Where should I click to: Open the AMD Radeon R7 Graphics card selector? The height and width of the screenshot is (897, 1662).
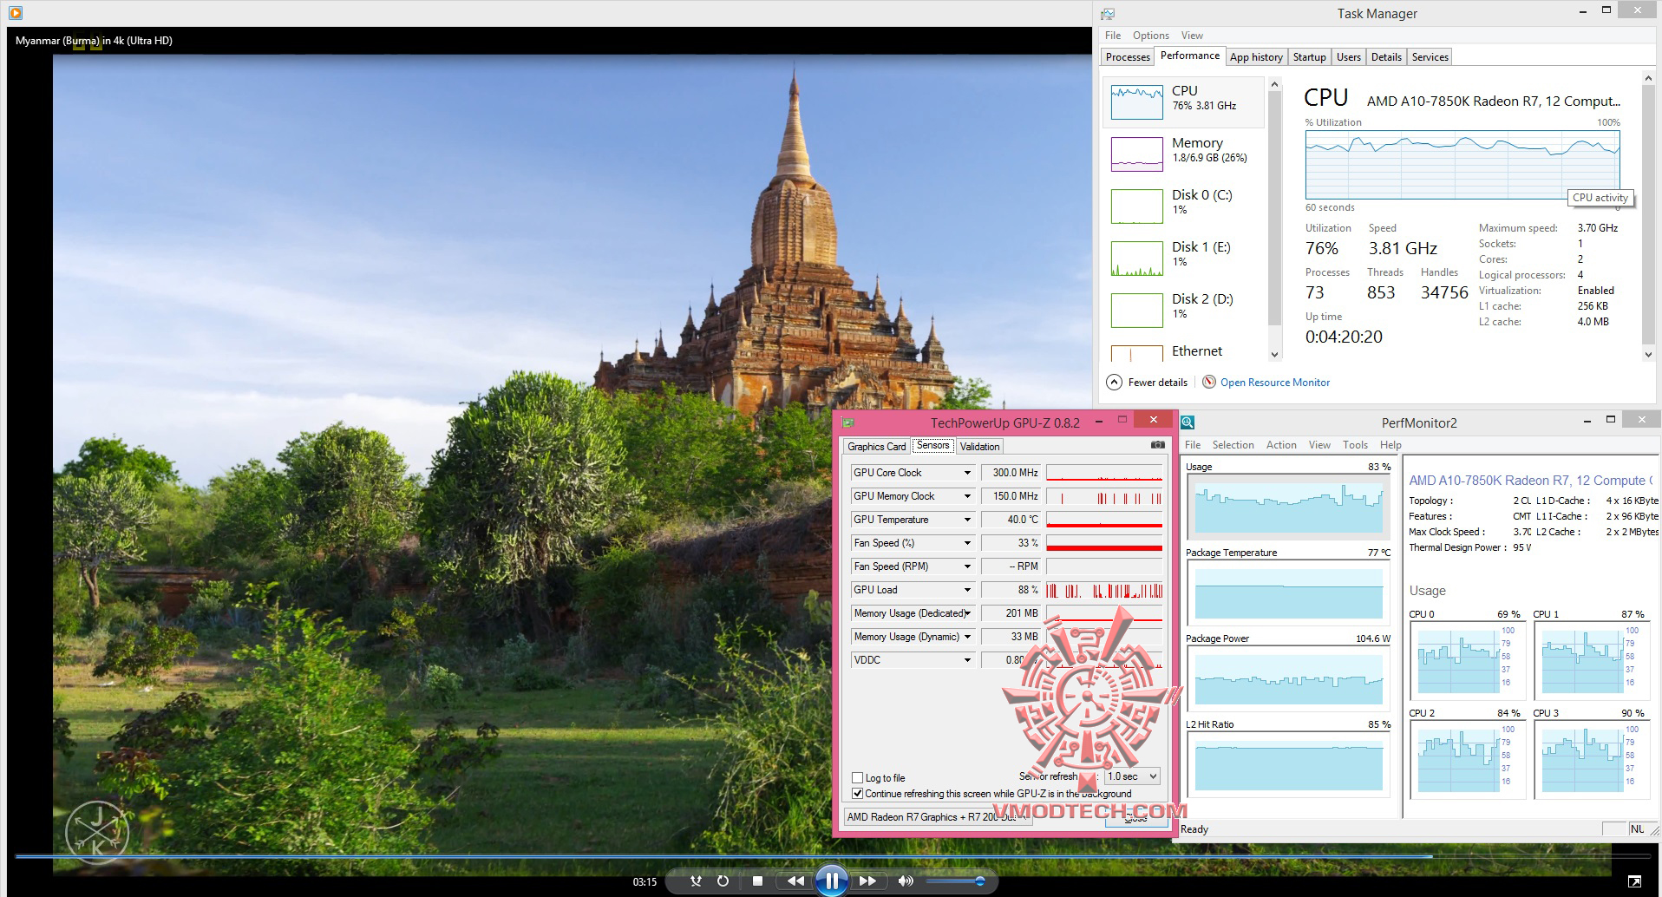pos(938,817)
